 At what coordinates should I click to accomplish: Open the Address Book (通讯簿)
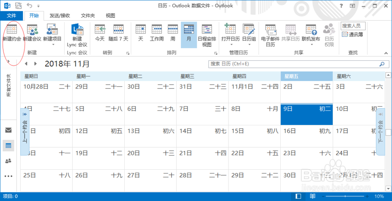point(352,34)
